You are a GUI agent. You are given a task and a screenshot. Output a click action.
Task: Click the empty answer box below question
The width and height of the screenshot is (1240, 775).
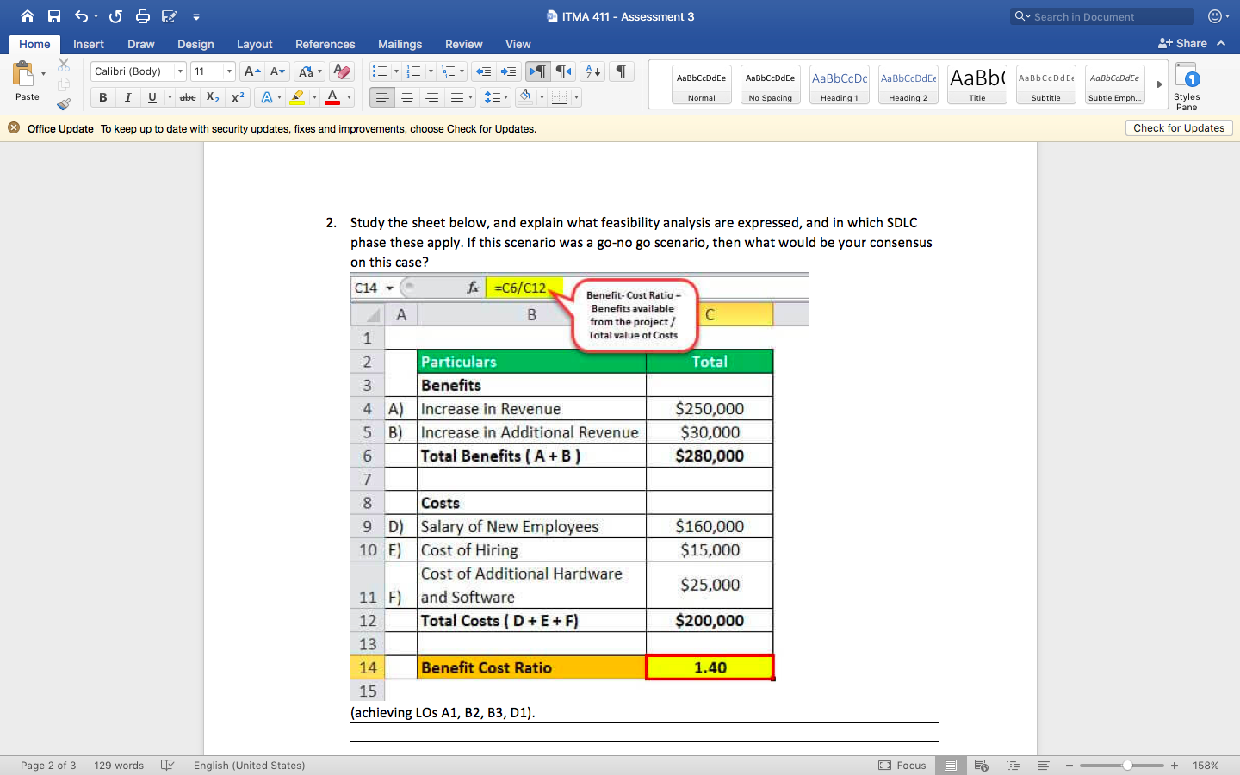pyautogui.click(x=644, y=732)
